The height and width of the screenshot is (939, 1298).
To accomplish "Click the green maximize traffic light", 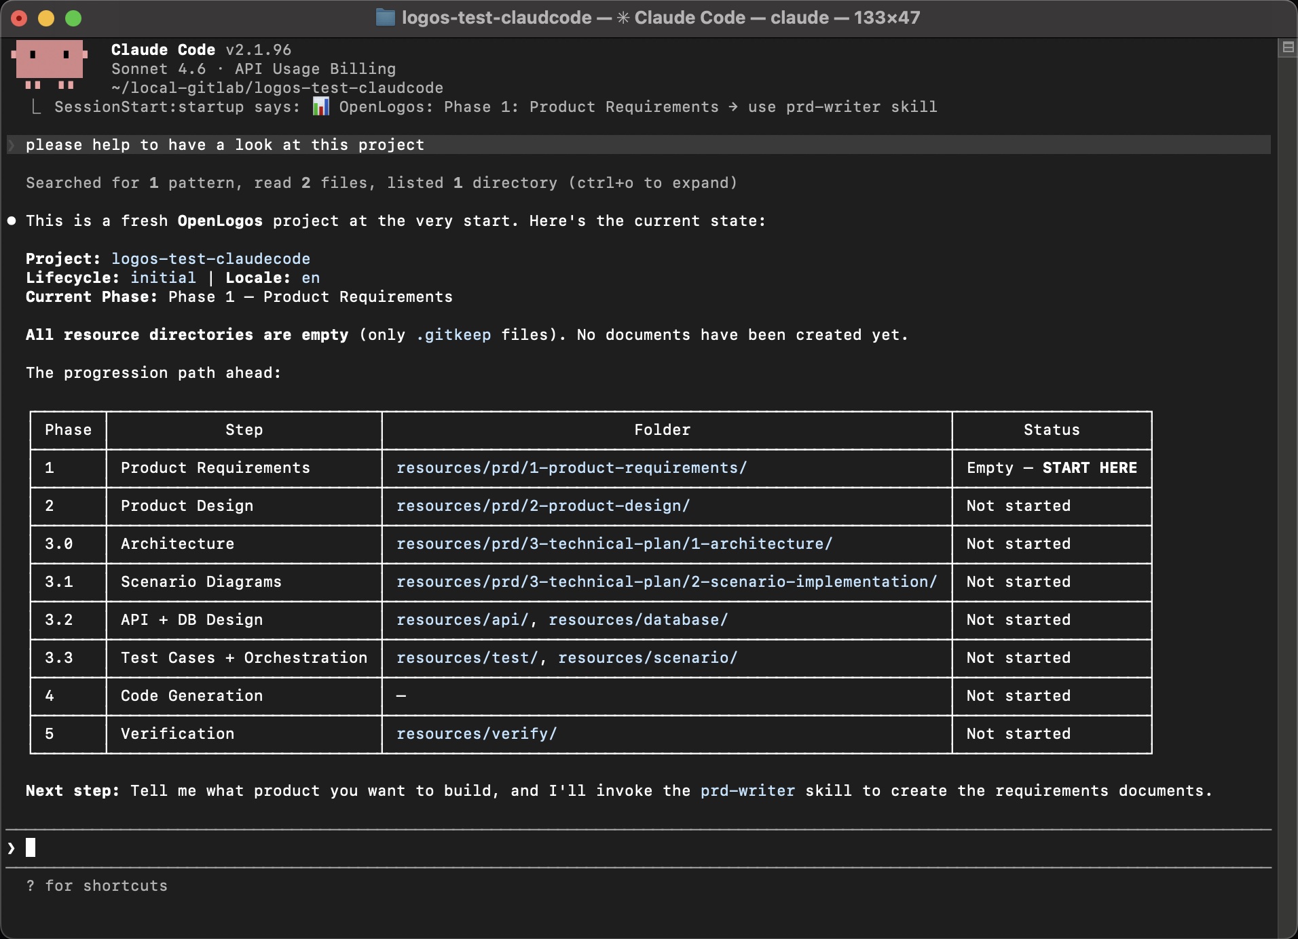I will click(73, 18).
